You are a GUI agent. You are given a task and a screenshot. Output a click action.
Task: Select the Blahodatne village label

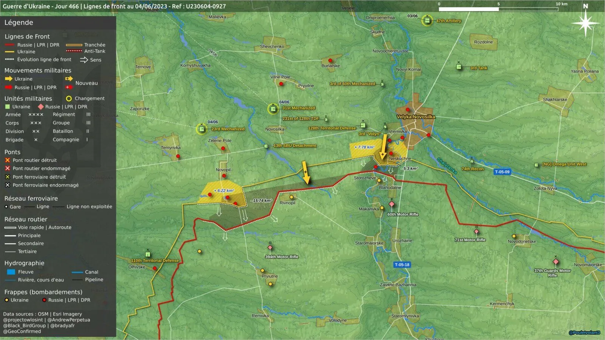[x=390, y=188]
